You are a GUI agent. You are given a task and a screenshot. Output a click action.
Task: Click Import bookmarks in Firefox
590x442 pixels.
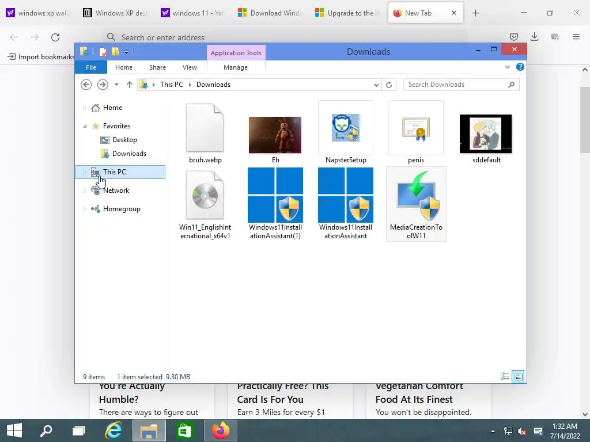pyautogui.click(x=41, y=57)
